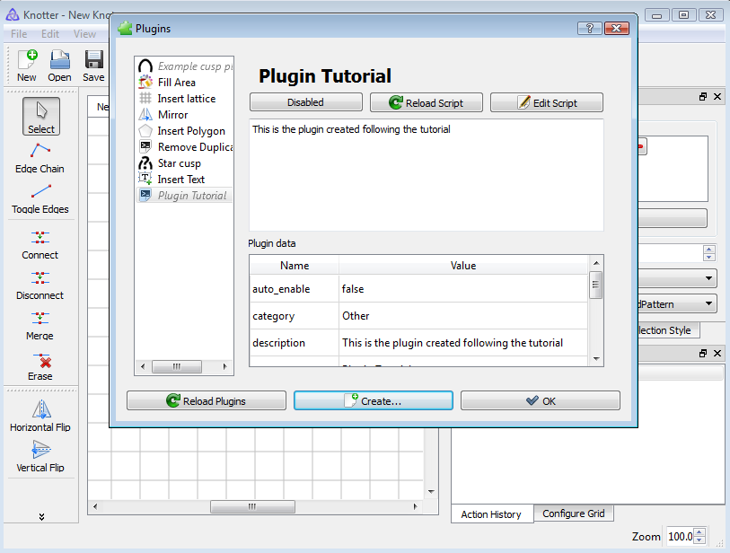Click Reload Script button
The image size is (730, 553).
point(427,102)
